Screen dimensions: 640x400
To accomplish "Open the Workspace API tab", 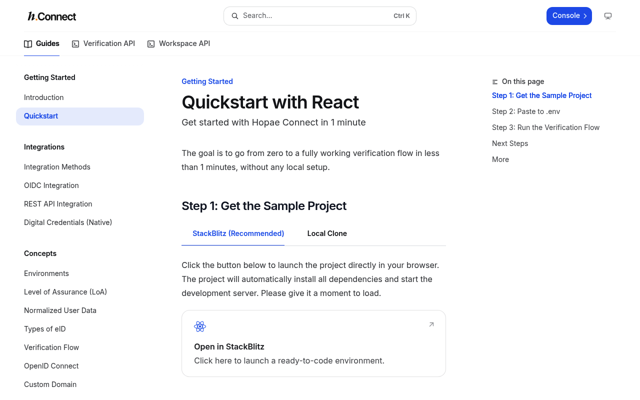I will click(179, 43).
